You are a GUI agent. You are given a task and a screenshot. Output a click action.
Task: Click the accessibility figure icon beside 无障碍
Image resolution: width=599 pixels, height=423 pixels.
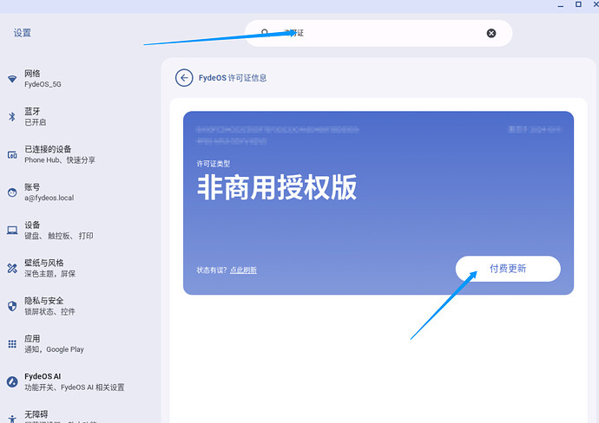[12, 419]
